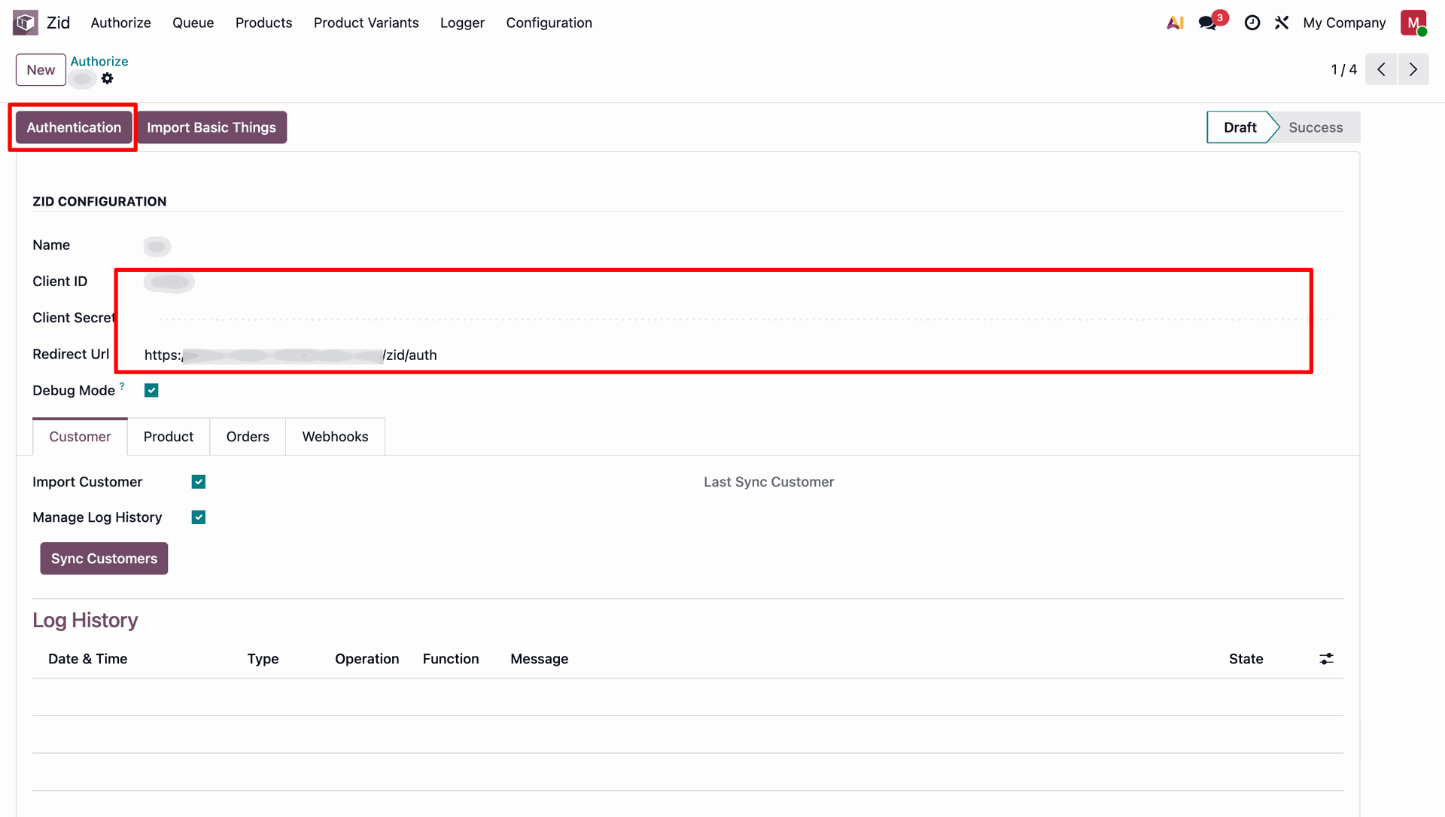This screenshot has height=817, width=1445.
Task: Show Debug Mode help tooltip
Action: [122, 386]
